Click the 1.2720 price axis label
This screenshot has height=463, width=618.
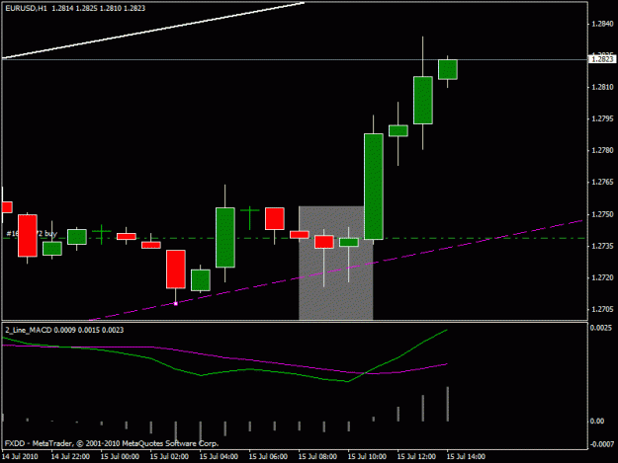[602, 278]
